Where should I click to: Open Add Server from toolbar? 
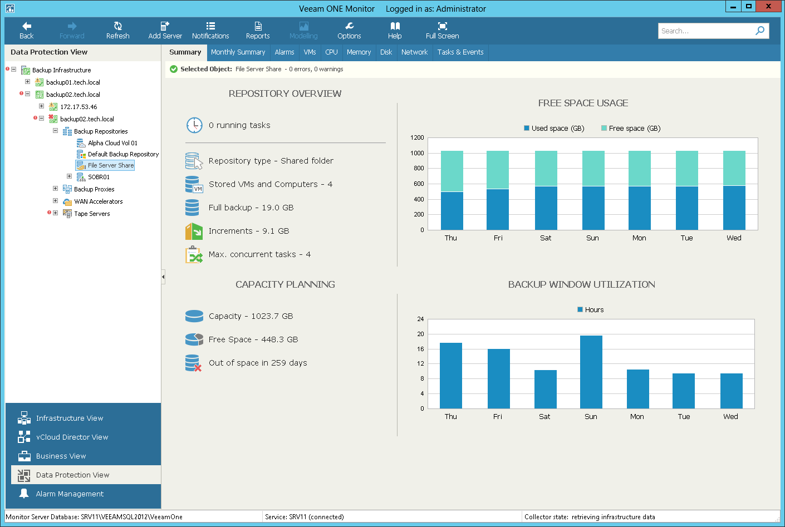(x=165, y=31)
